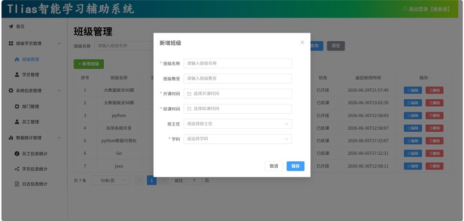Click the 员工信息统计 info icon
The height and width of the screenshot is (221, 464).
click(17, 154)
